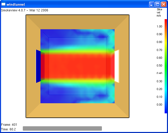Viewport: 168px width, 133px height.
Task: Click the gray time bar at the bottom
Action: (62, 128)
